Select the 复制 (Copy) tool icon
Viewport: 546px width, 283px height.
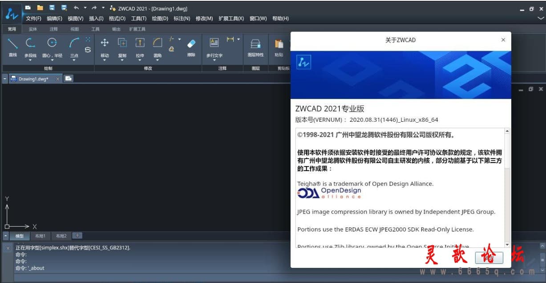click(122, 43)
